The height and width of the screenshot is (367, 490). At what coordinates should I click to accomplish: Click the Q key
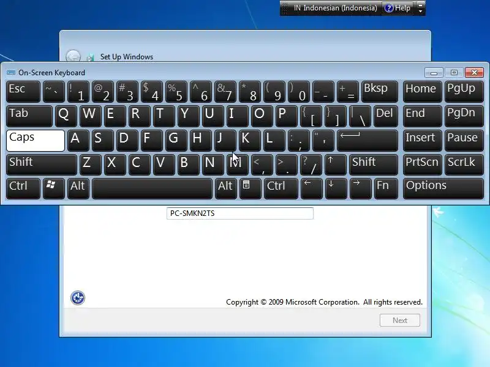coord(66,116)
